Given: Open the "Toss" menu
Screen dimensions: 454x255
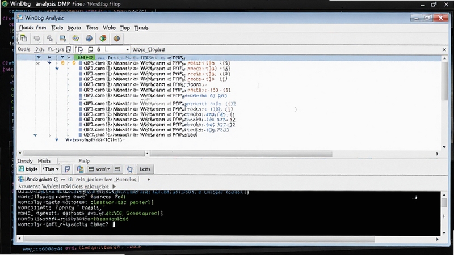Looking at the screenshot, I should point(92,28).
